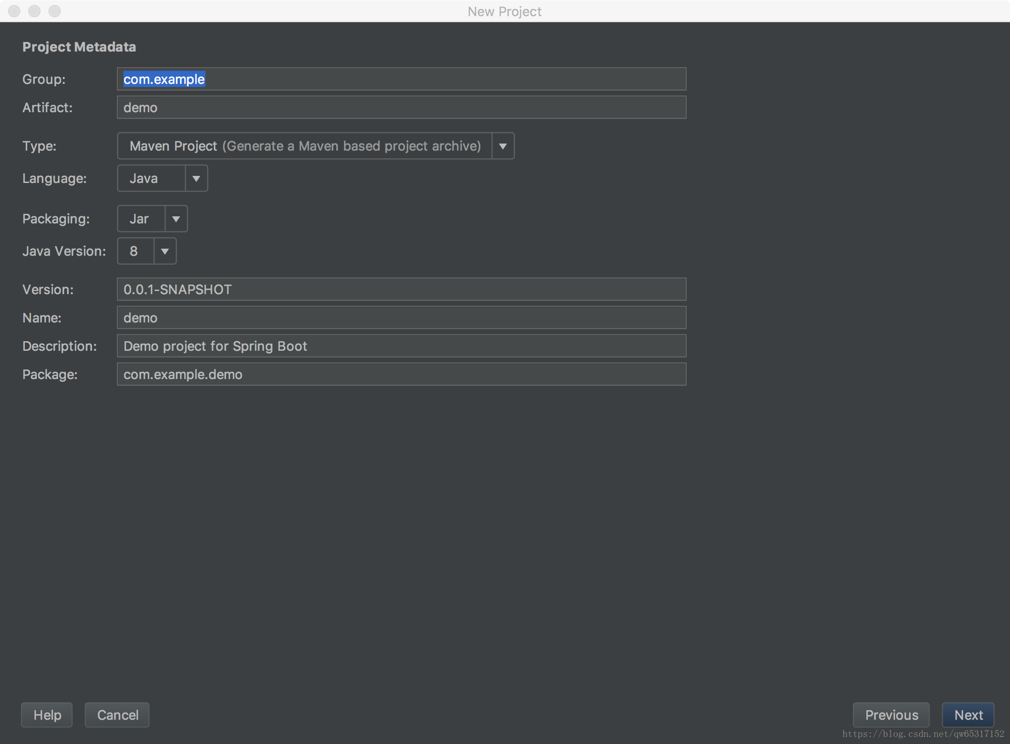Expand the Language dropdown arrow
Screen dimensions: 1010x744
tap(196, 178)
